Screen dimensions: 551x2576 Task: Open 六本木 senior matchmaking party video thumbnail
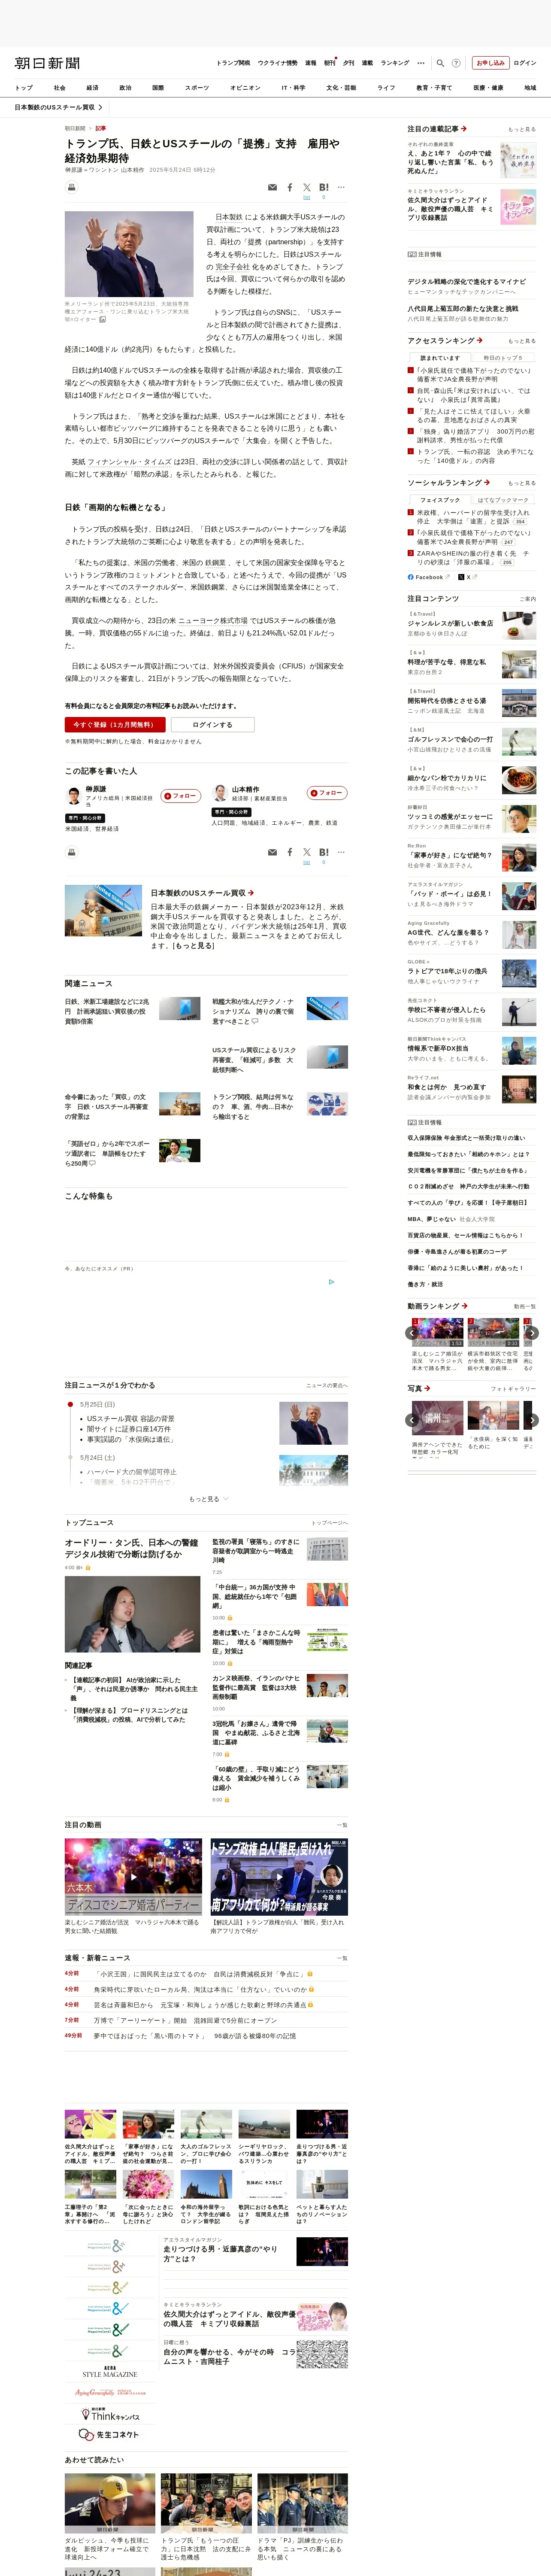[133, 1876]
